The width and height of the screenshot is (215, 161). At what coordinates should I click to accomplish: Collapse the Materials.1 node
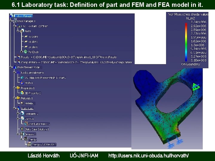14,98
